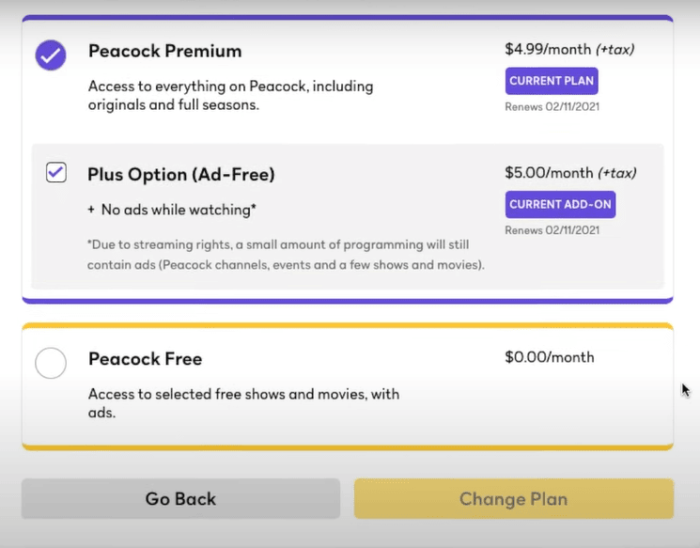Viewport: 700px width, 548px height.
Task: Click the Premium plan renewal date
Action: coord(552,107)
